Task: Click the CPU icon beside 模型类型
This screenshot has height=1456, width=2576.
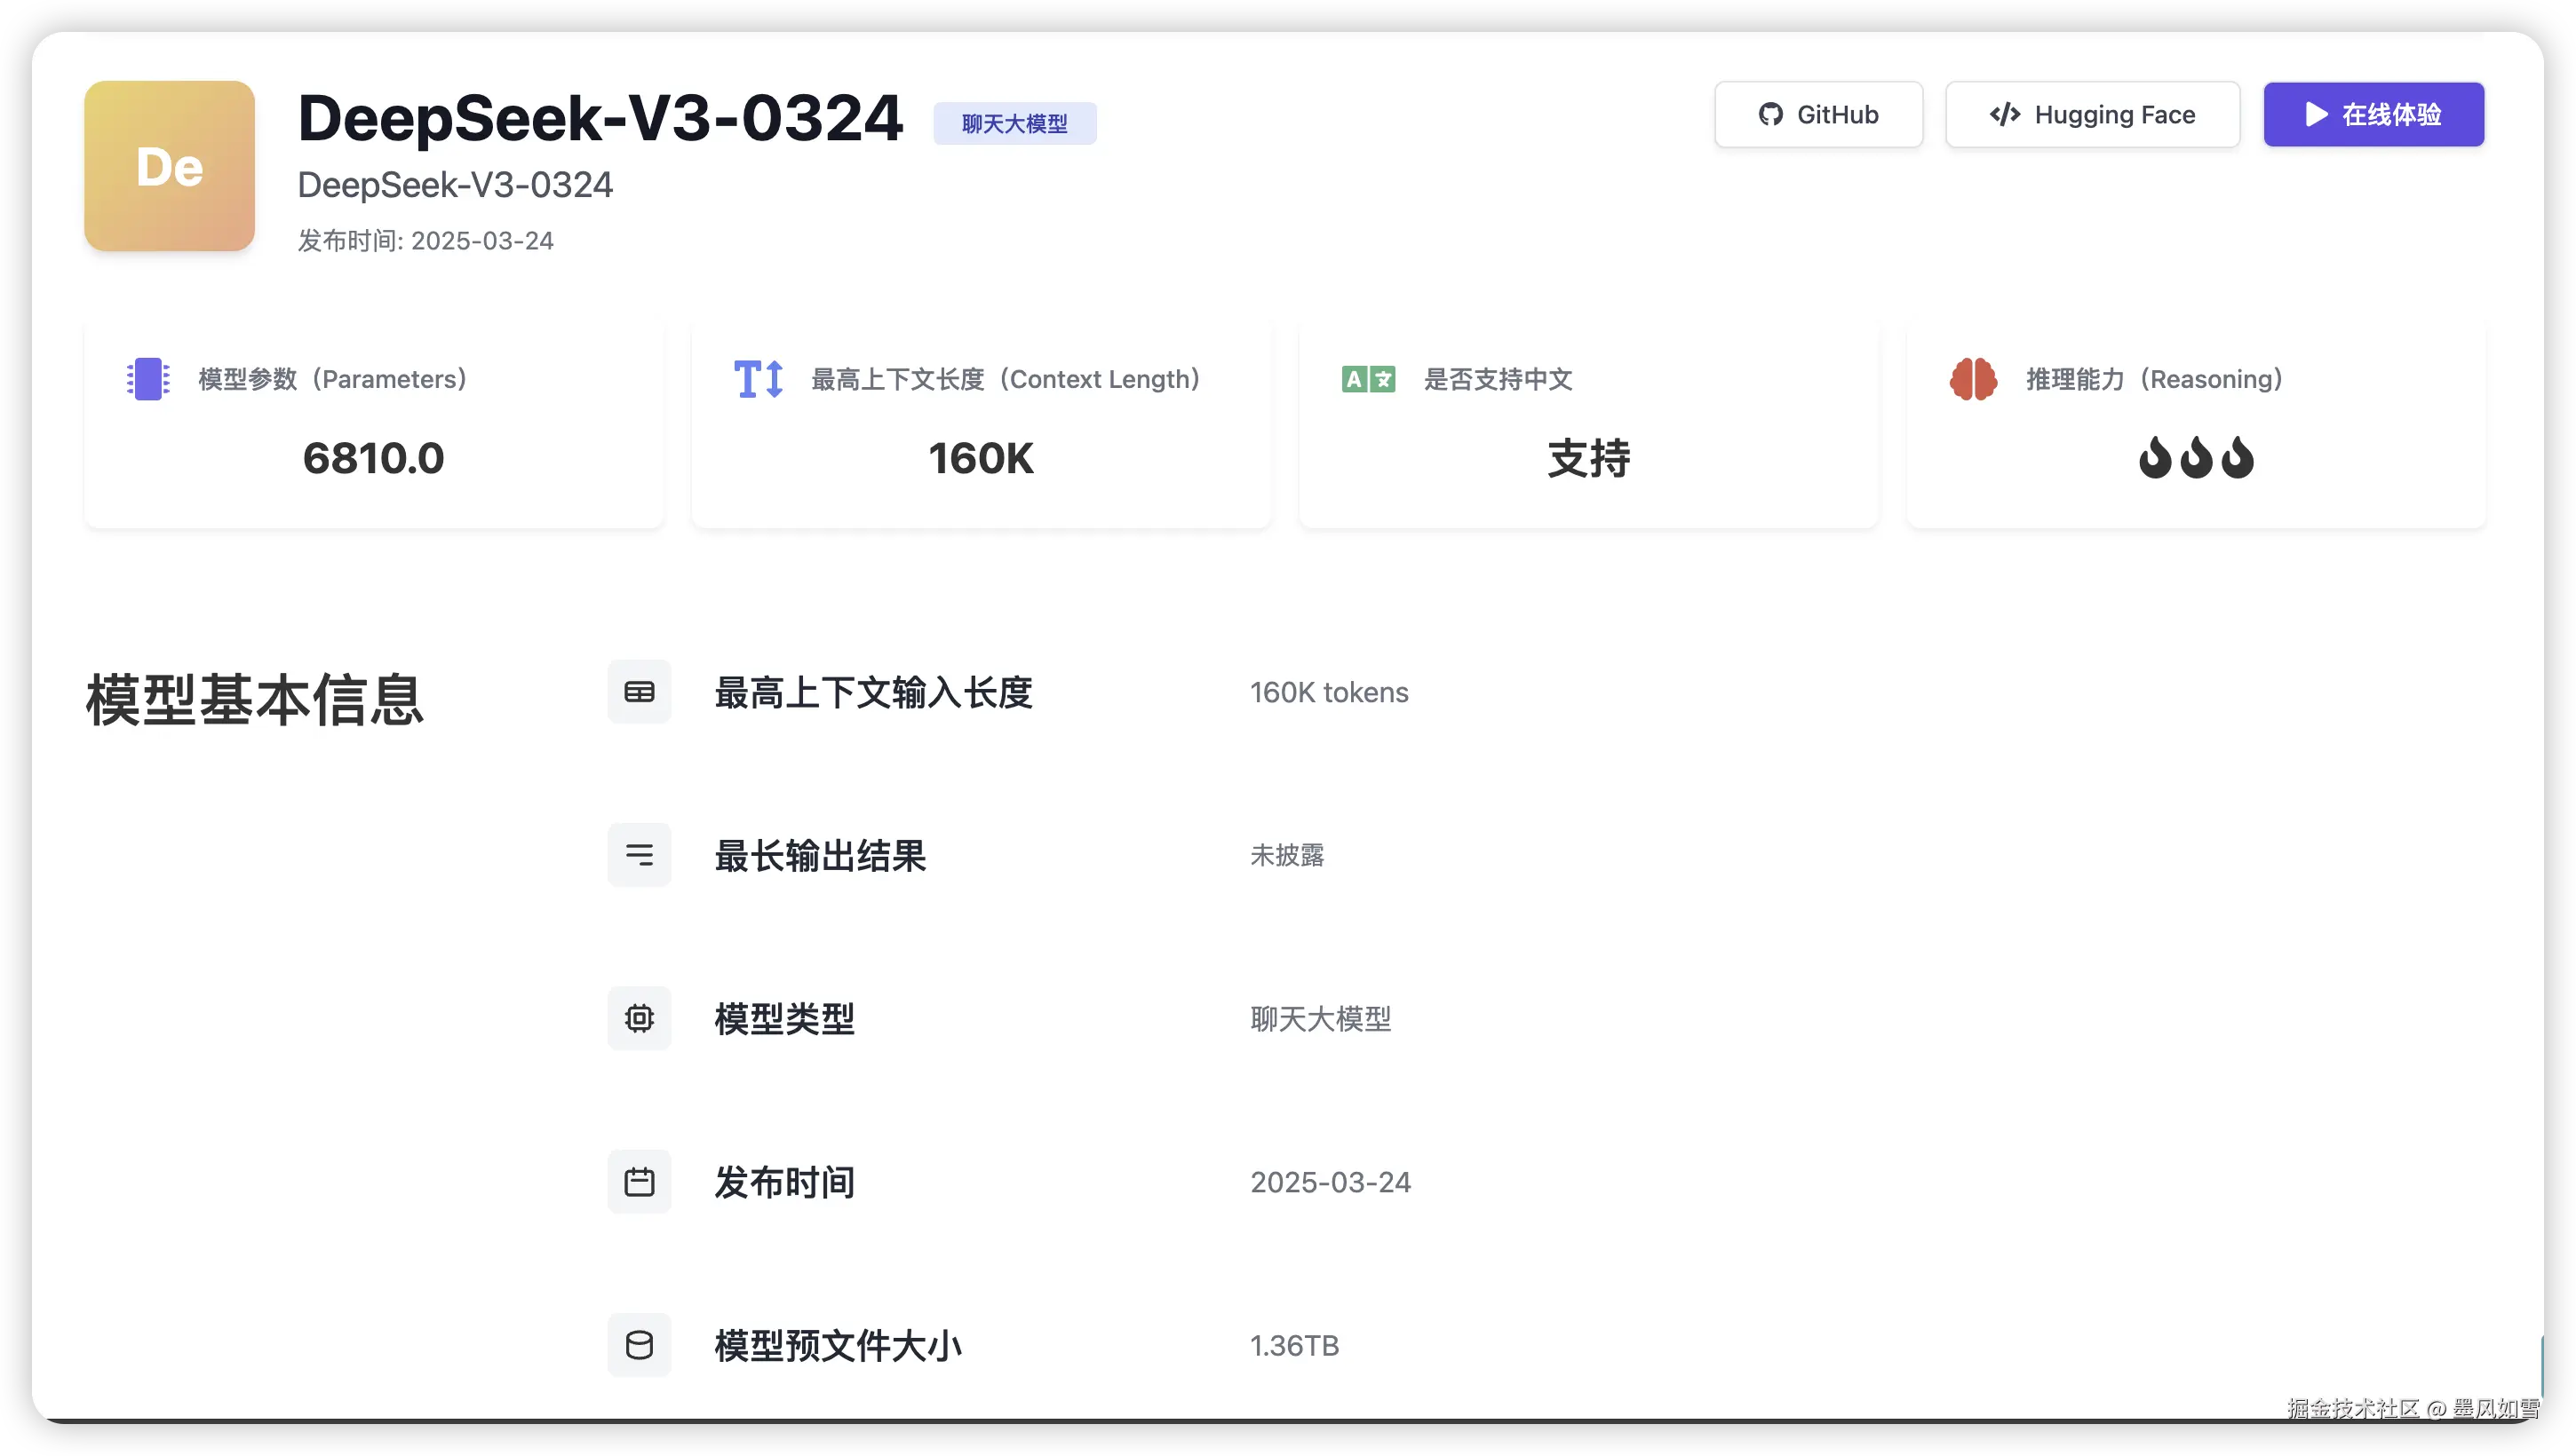Action: pos(640,1018)
